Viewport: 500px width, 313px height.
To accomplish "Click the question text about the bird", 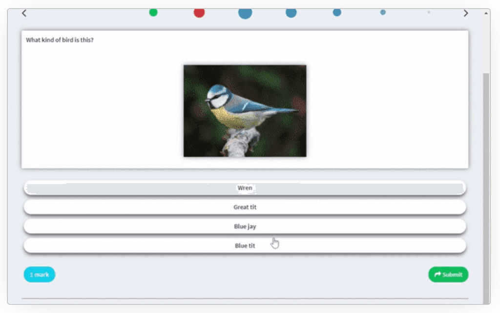I will coord(60,40).
